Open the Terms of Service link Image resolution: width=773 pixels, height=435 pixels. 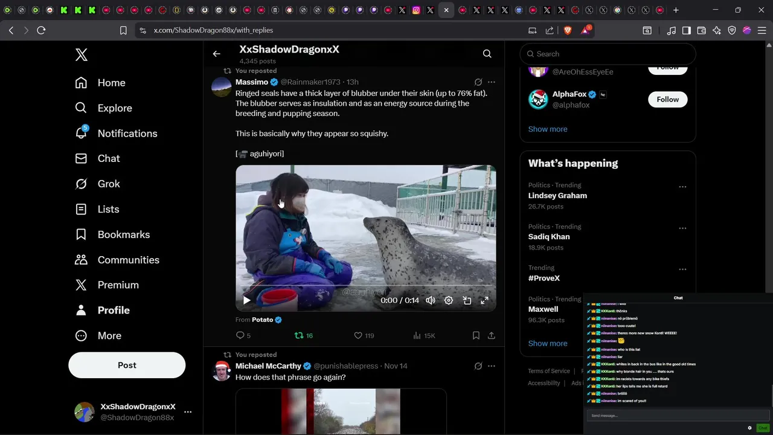(549, 371)
